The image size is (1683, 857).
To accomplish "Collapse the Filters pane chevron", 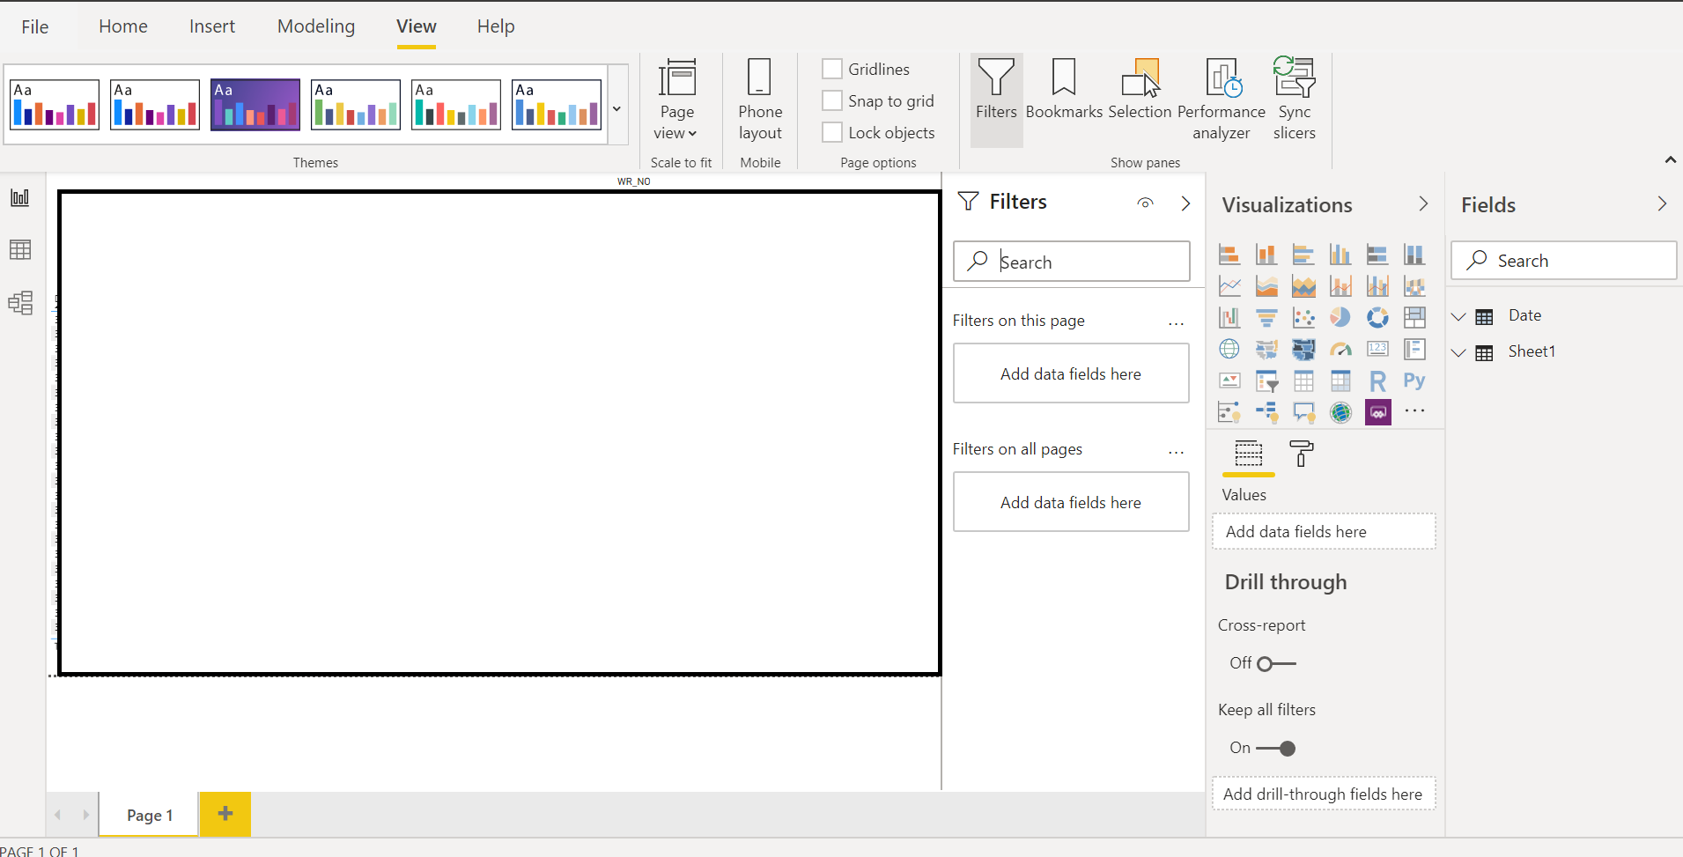I will [1185, 203].
